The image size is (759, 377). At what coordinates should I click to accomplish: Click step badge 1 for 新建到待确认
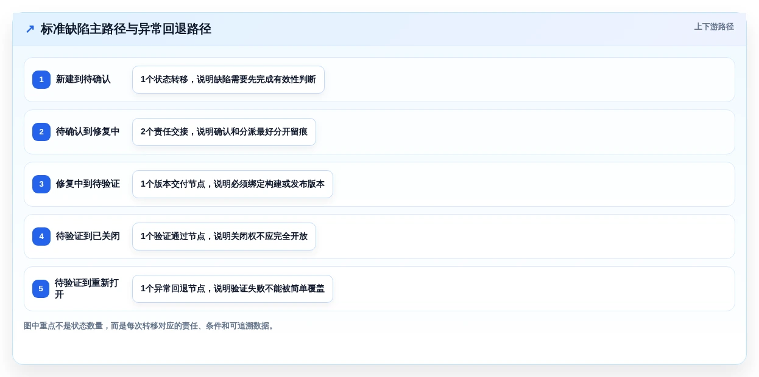tap(41, 80)
